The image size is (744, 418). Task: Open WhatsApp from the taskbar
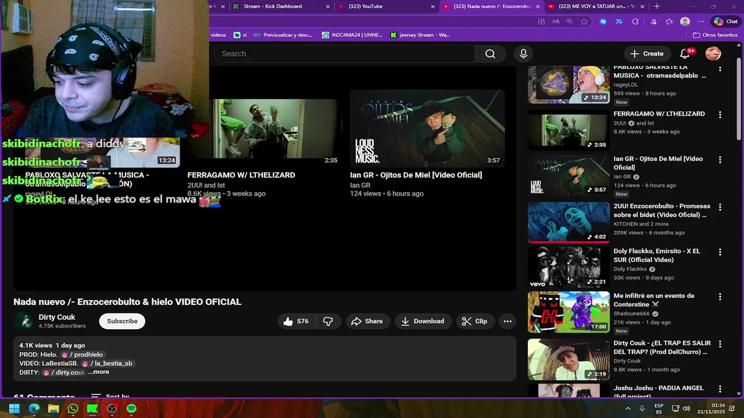[73, 409]
